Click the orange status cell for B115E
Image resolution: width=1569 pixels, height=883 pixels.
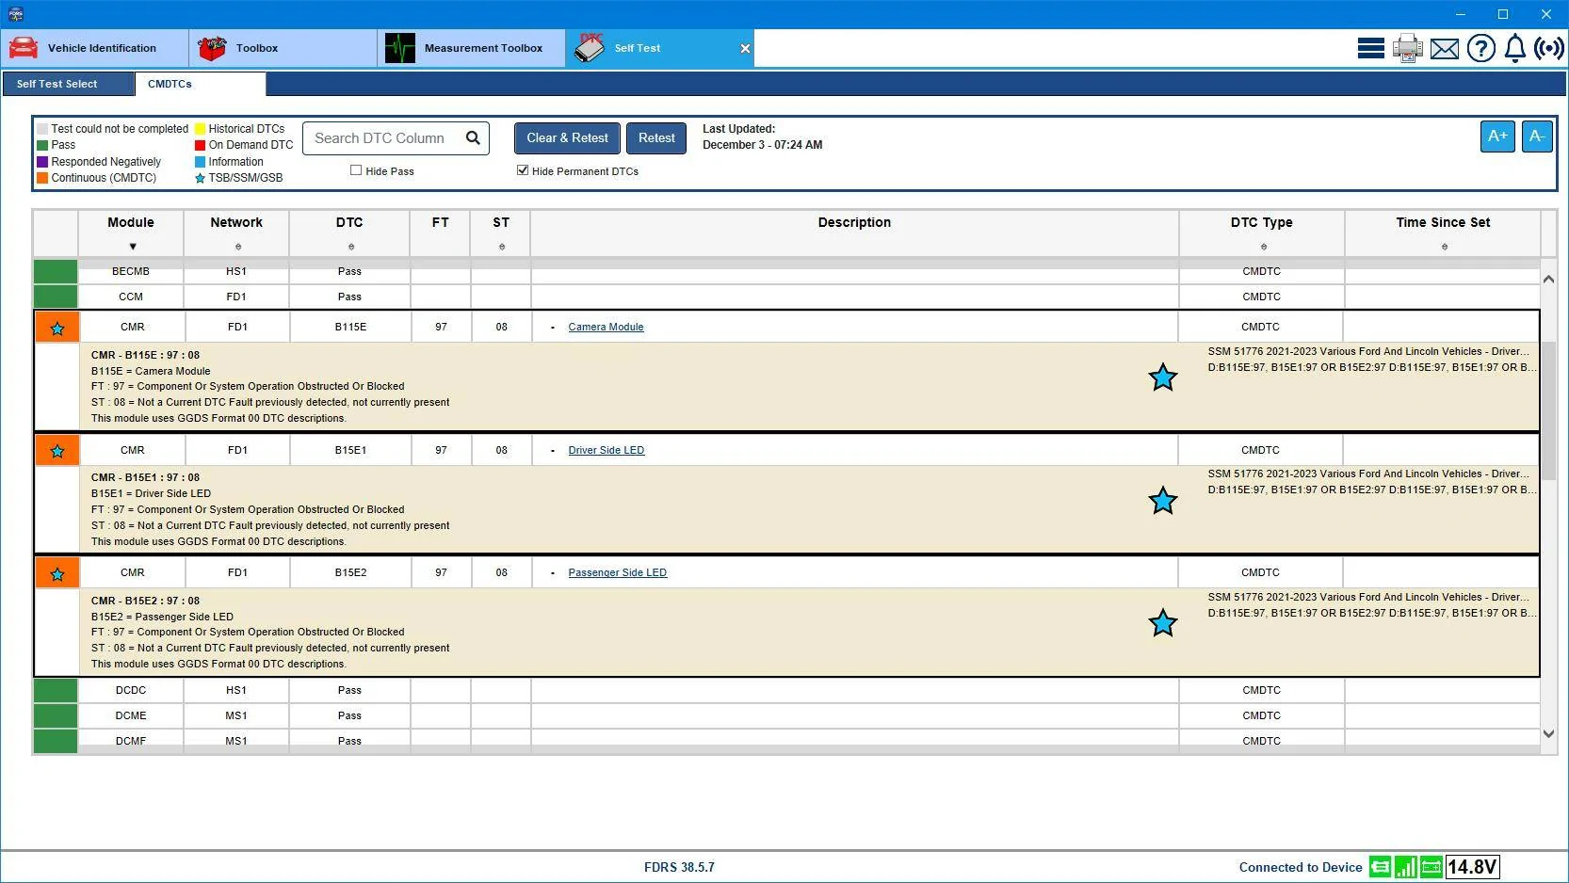pos(57,328)
